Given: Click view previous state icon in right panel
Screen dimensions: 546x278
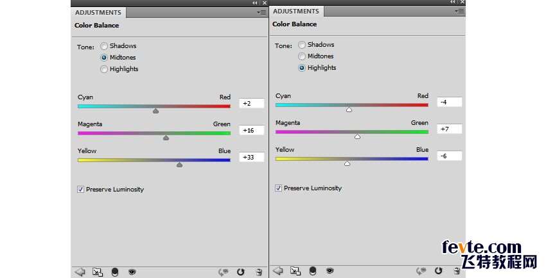Looking at the screenshot, I should [x=421, y=271].
